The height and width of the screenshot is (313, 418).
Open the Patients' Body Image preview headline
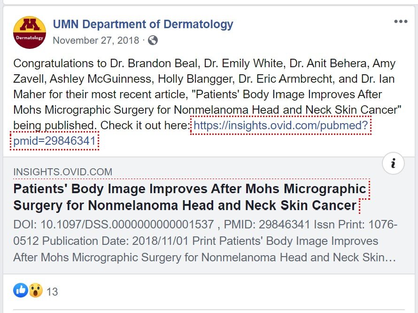[190, 197]
